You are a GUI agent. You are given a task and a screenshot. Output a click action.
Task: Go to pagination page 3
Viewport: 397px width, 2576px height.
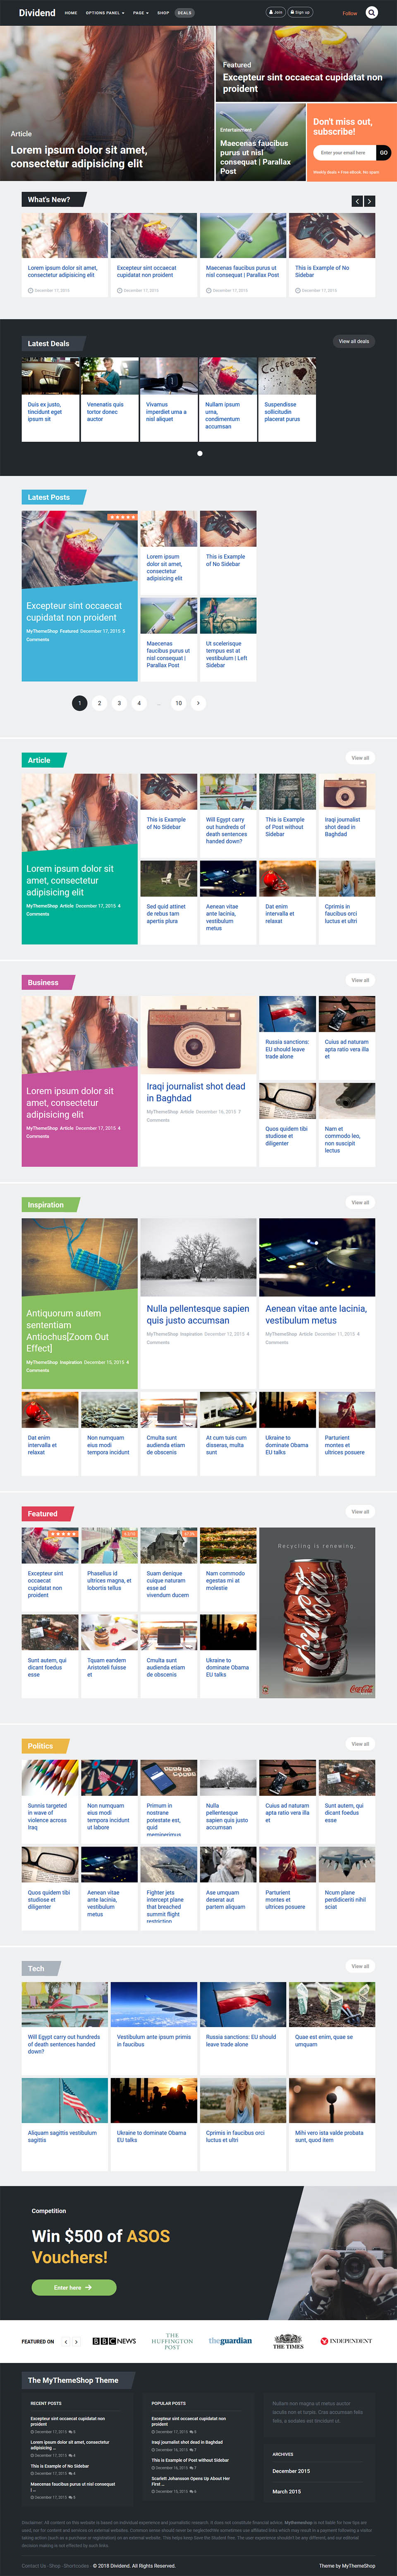click(x=119, y=703)
